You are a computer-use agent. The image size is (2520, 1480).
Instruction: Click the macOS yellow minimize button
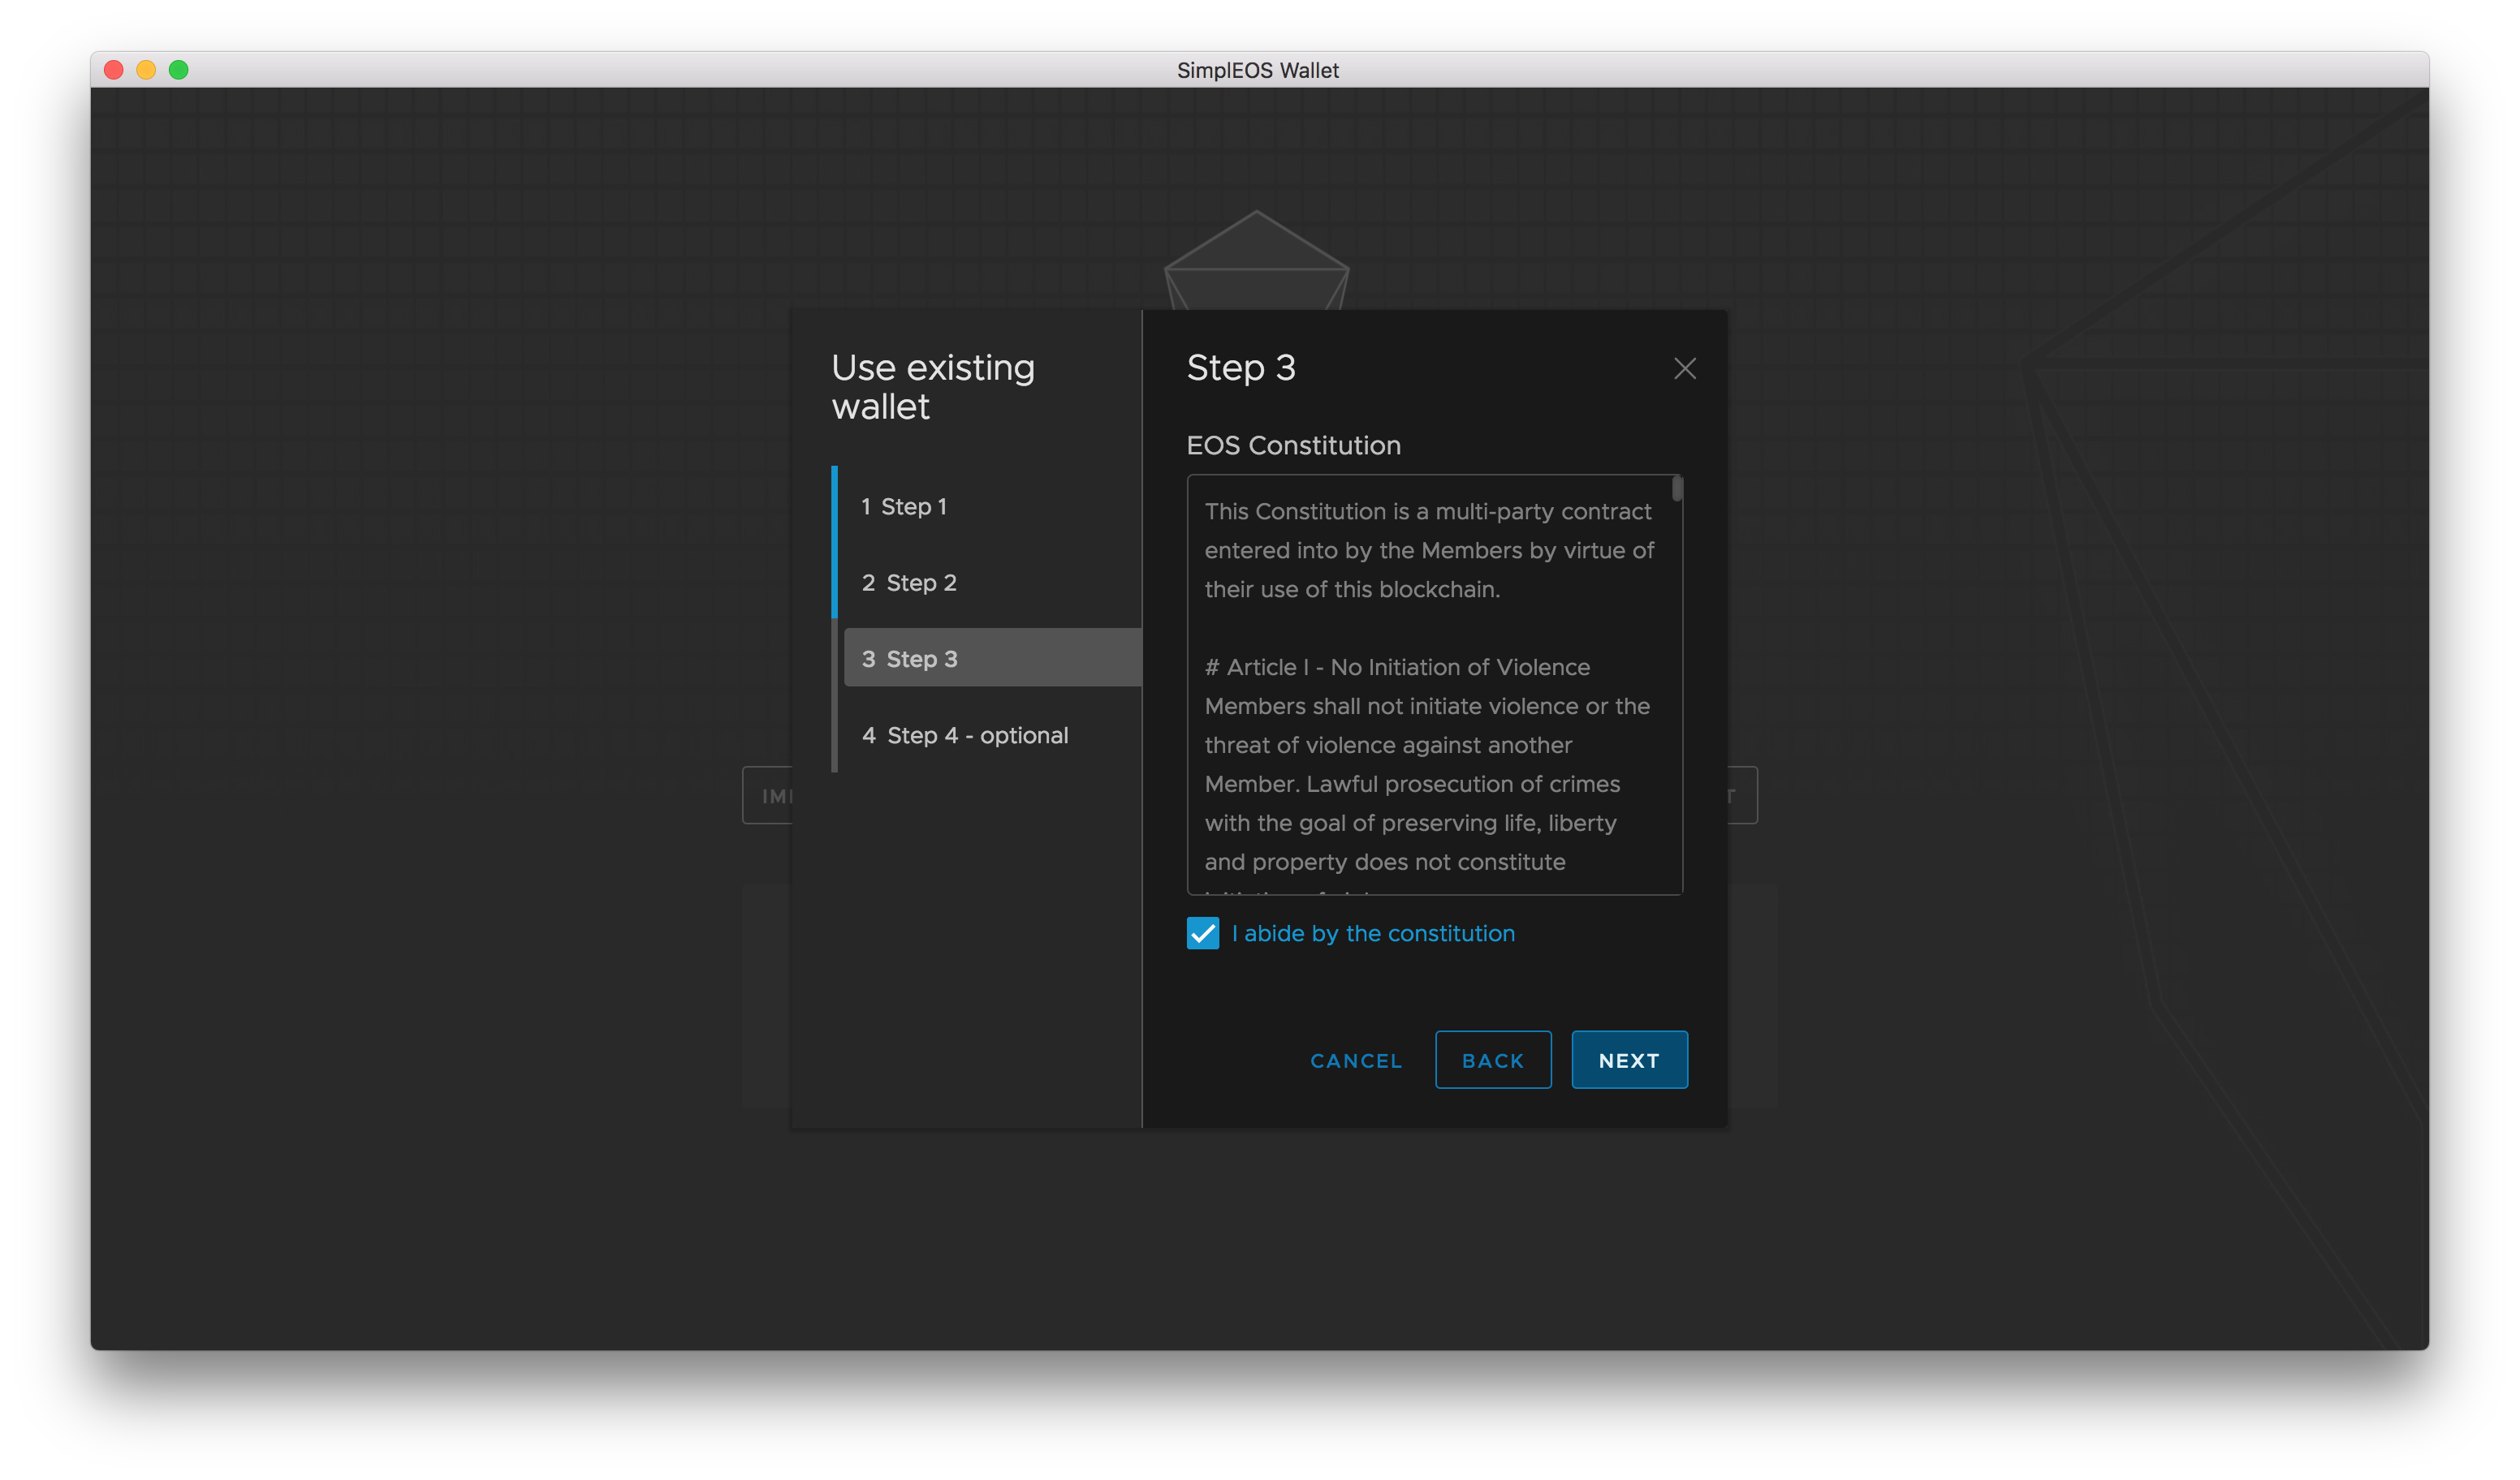click(146, 70)
